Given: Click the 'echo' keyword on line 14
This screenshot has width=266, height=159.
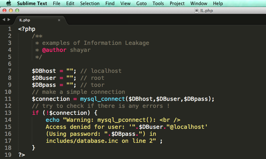Looking at the screenshot, I should (x=53, y=120).
